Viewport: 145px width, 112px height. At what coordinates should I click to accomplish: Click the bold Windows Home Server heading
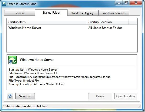(x=37, y=60)
